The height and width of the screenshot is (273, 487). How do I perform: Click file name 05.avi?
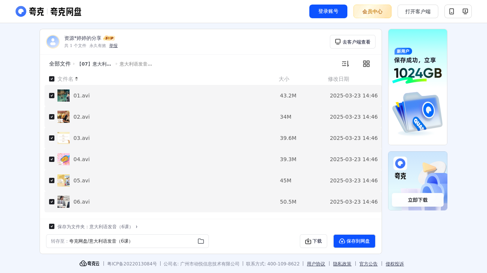pos(81,180)
